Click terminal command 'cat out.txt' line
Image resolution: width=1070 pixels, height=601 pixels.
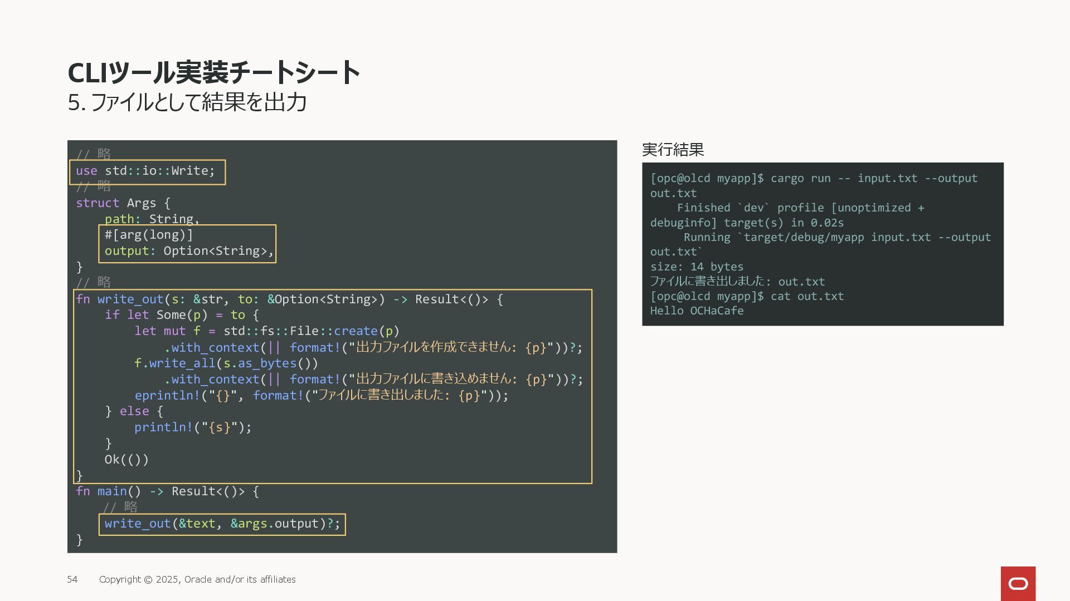pos(747,296)
